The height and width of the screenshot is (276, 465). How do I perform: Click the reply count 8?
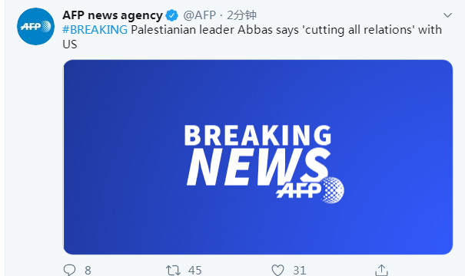[x=88, y=271]
